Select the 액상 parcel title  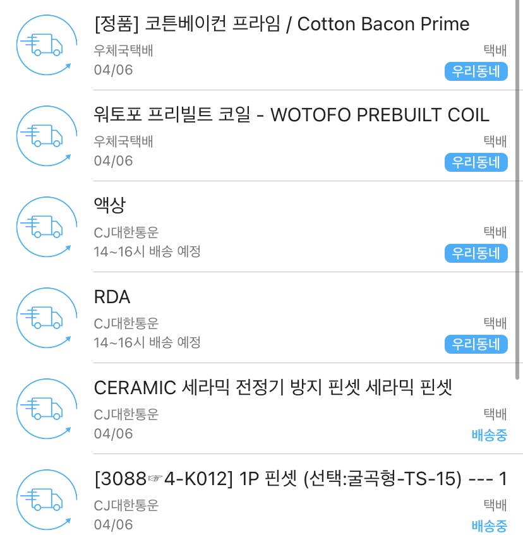pyautogui.click(x=110, y=206)
